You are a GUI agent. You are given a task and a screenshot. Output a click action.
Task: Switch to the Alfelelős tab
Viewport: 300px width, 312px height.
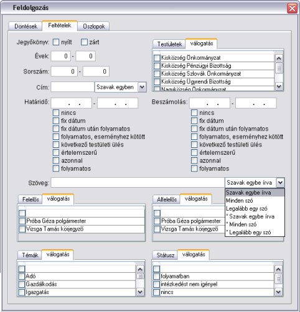pyautogui.click(x=167, y=200)
